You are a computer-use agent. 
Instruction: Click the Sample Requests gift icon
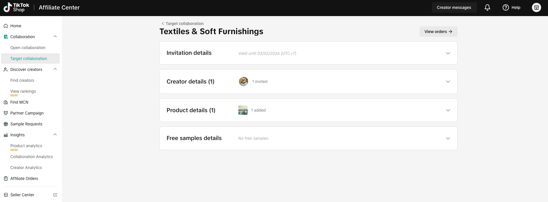point(6,124)
